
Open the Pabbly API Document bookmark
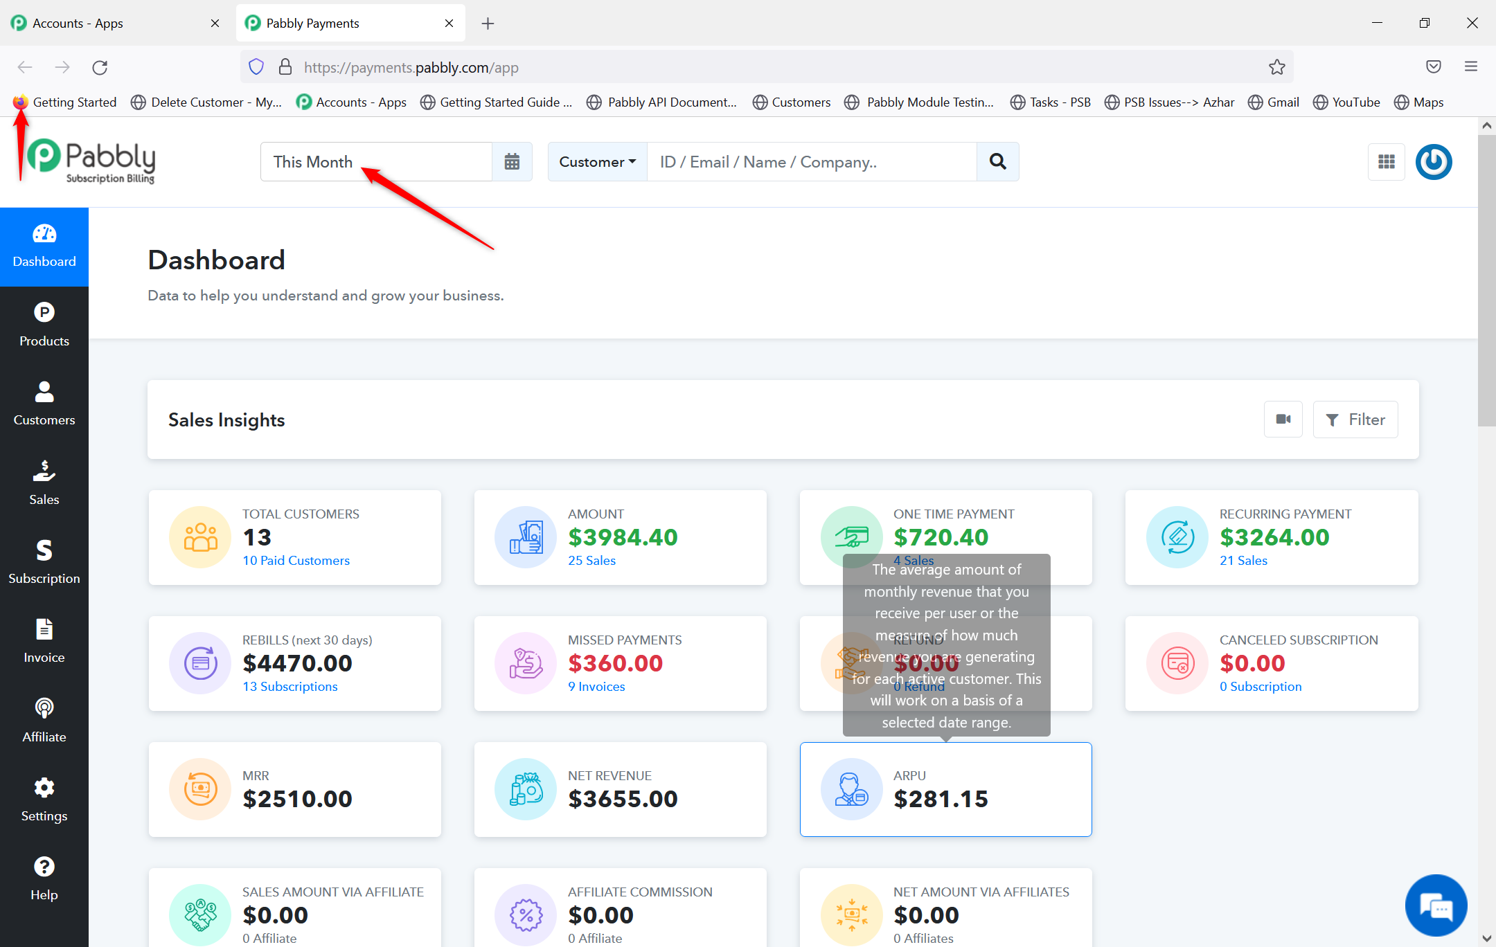[x=662, y=102]
